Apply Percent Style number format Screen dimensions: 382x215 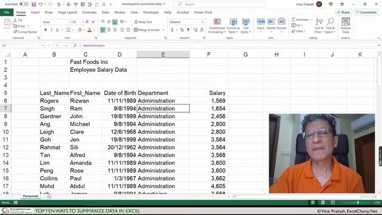(x=181, y=30)
